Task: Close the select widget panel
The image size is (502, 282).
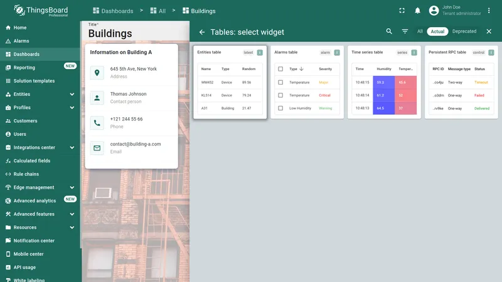Action: pos(489,31)
